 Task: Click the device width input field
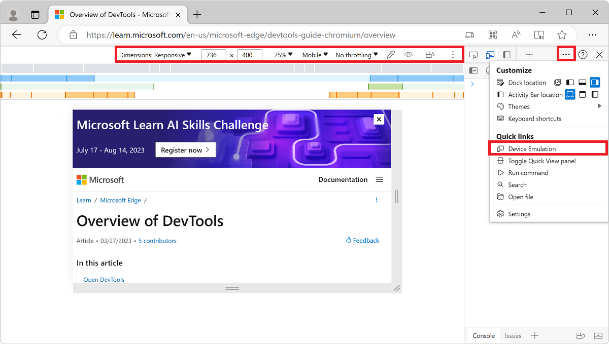pyautogui.click(x=214, y=54)
